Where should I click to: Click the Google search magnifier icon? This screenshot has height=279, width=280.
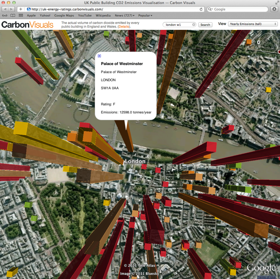pyautogui.click(x=210, y=9)
